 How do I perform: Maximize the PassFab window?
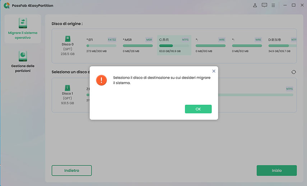[x=293, y=5]
